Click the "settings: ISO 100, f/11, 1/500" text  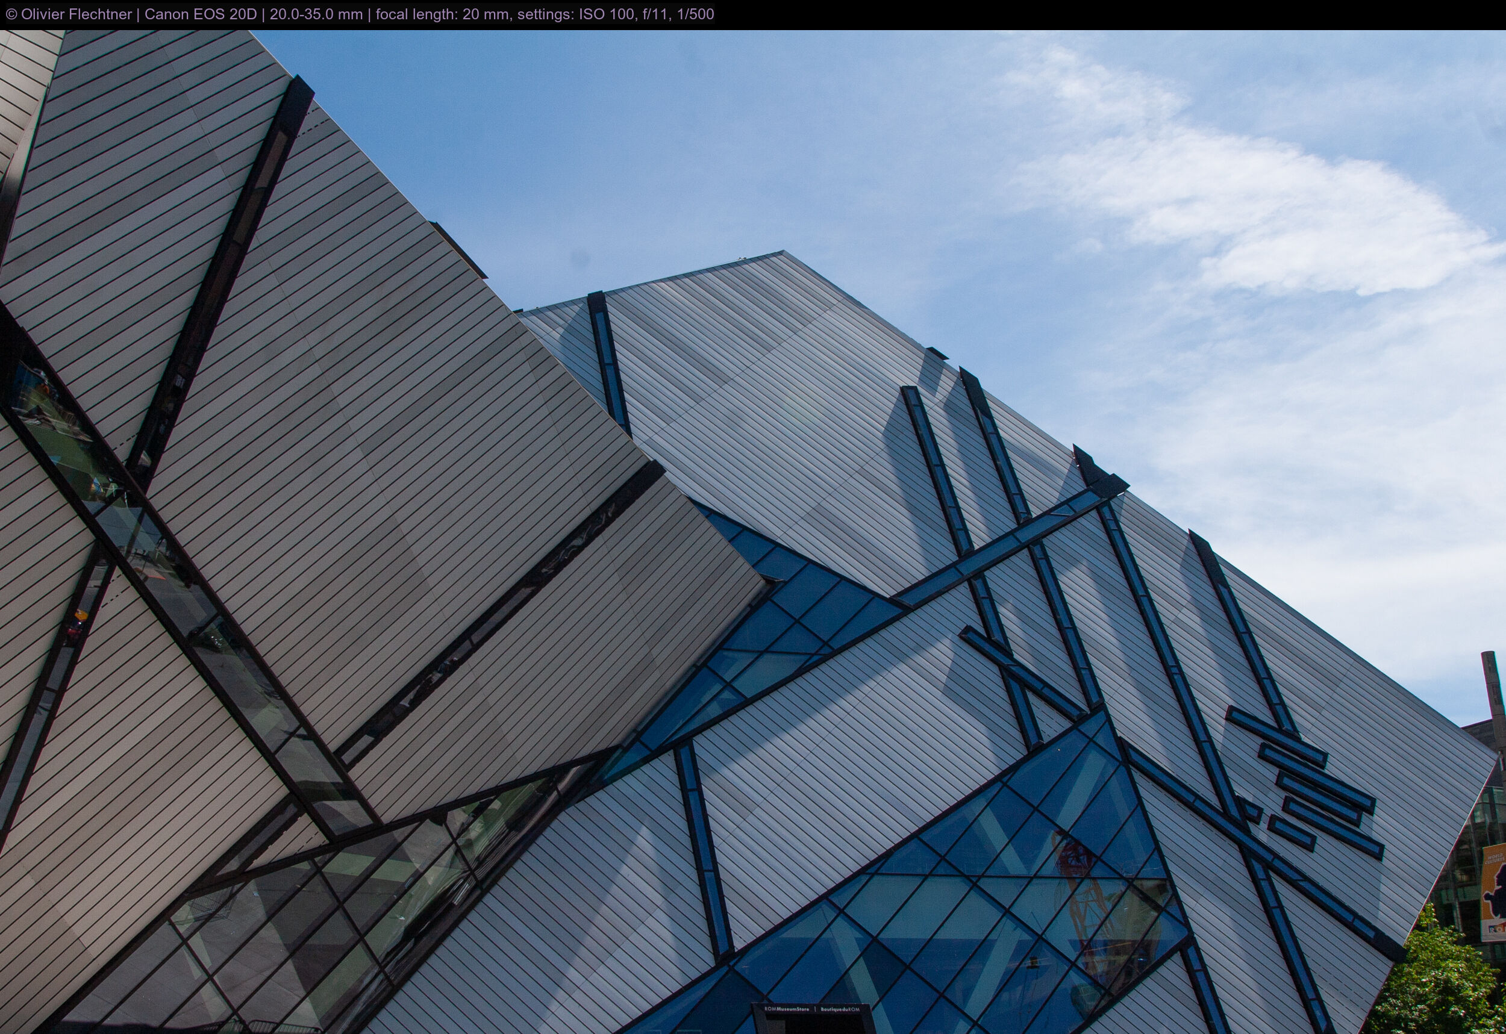616,14
